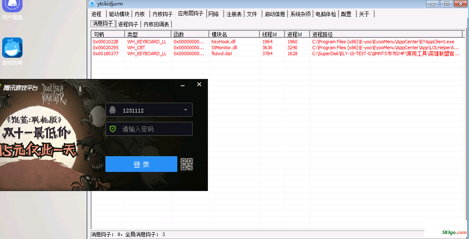Select the row with handle 0x00020295

277,48
